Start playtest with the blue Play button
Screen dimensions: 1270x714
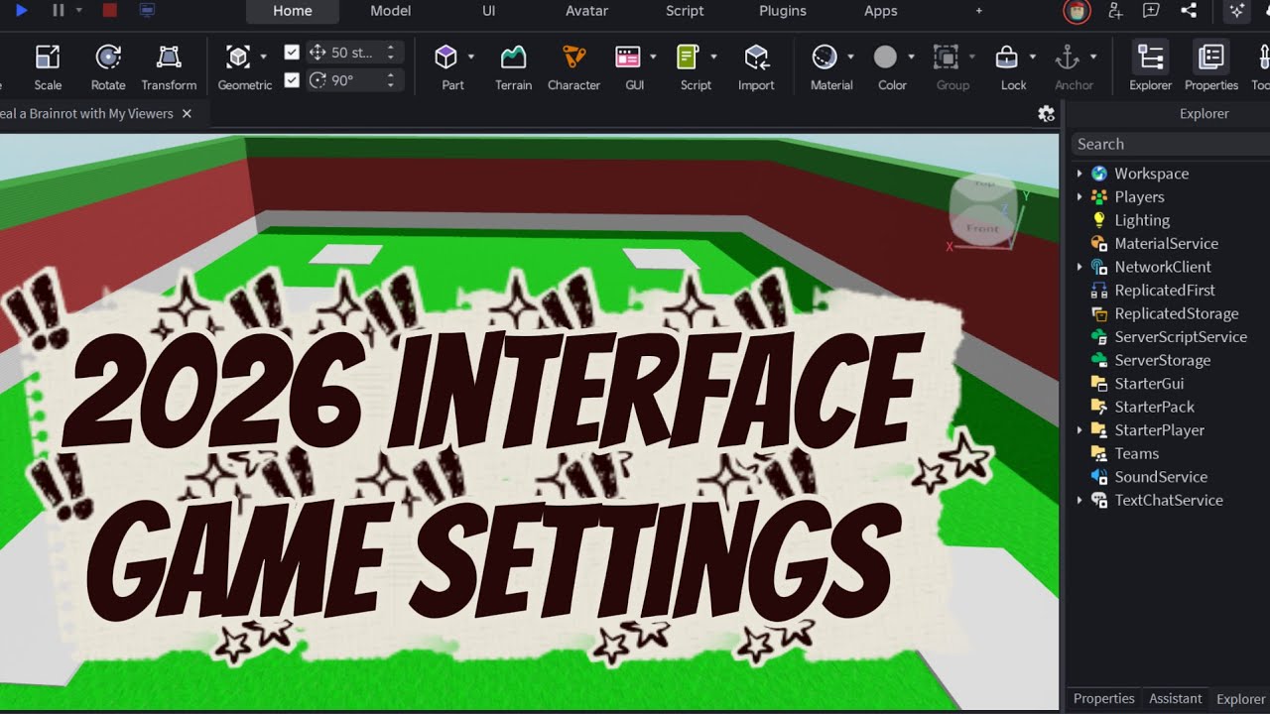coord(22,10)
